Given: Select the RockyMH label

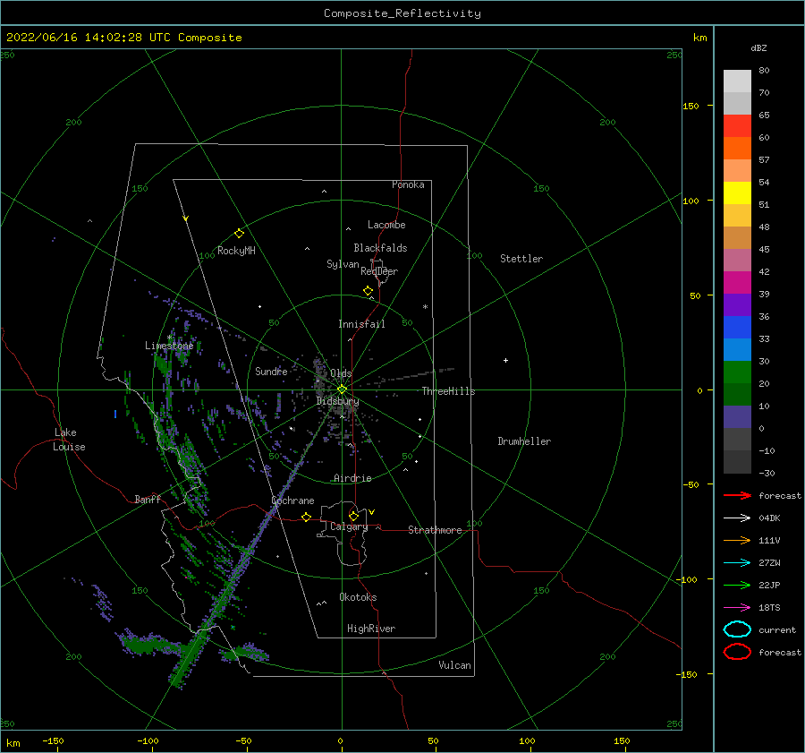Looking at the screenshot, I should coord(236,251).
